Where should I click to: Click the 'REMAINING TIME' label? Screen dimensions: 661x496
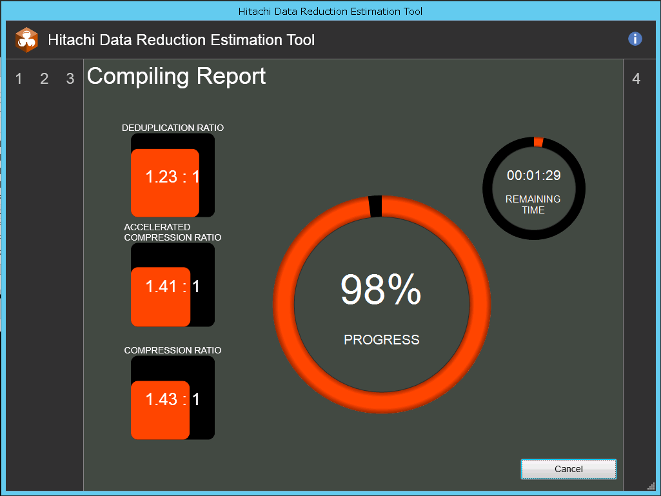click(533, 204)
